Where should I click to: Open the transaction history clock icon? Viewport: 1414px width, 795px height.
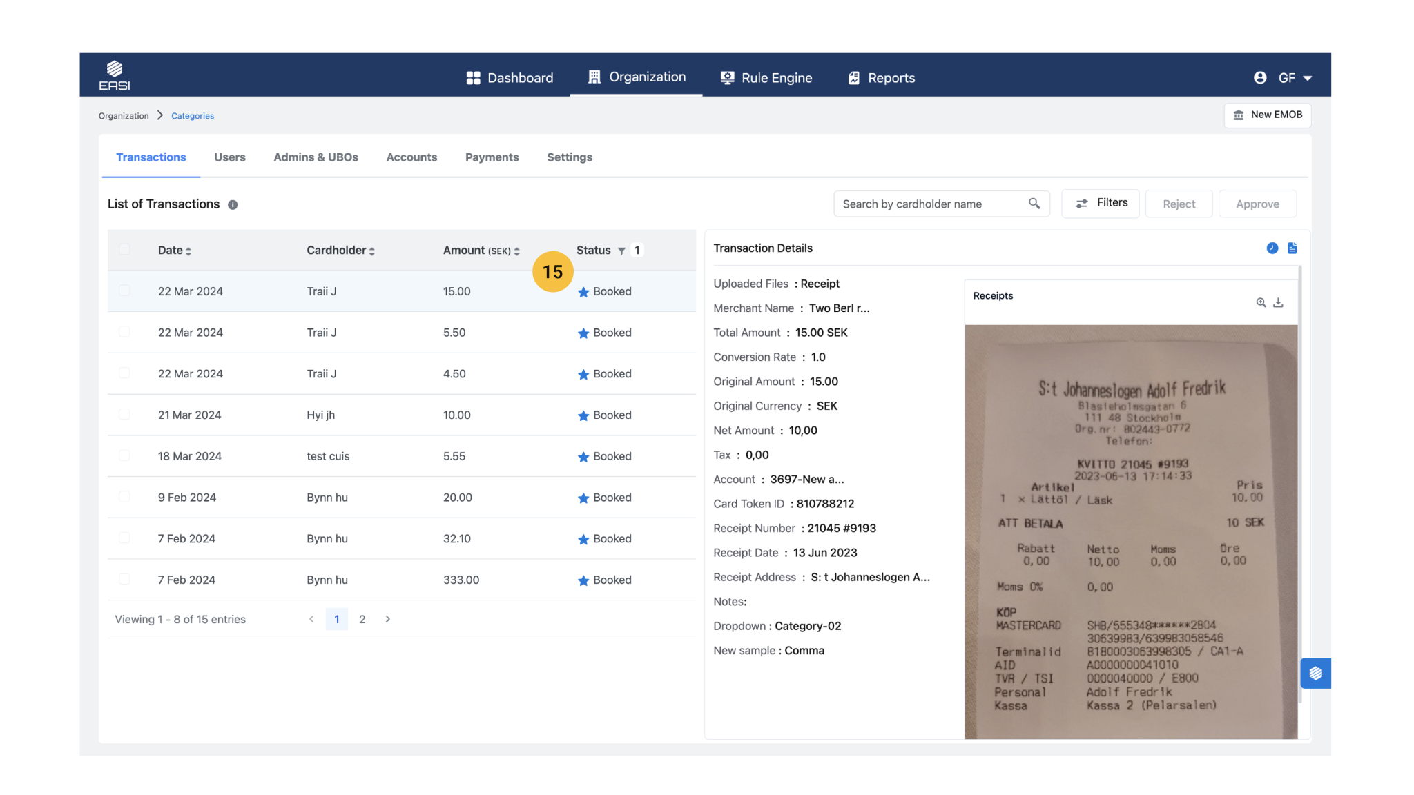coord(1272,248)
